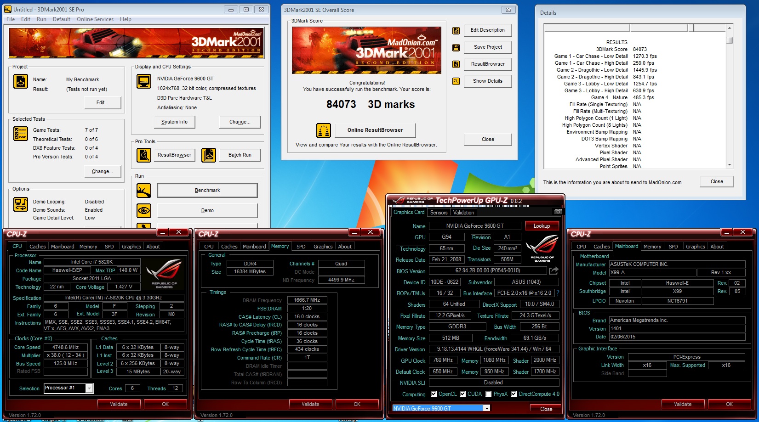Image resolution: width=759 pixels, height=422 pixels.
Task: Click Batch Run button
Action: pos(240,155)
